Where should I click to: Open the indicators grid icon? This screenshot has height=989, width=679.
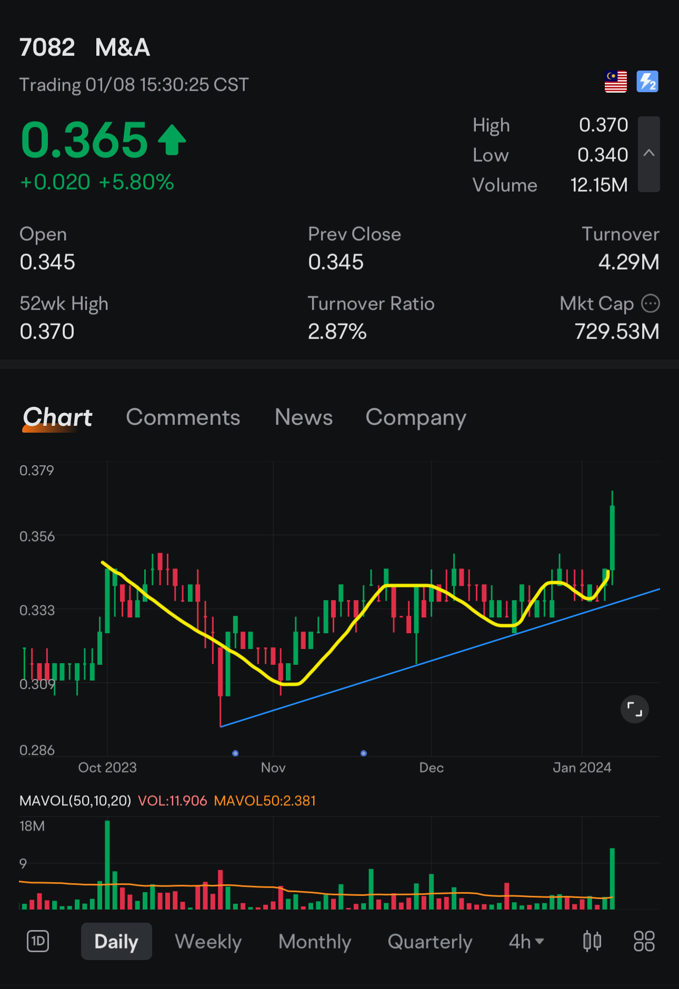pos(644,941)
